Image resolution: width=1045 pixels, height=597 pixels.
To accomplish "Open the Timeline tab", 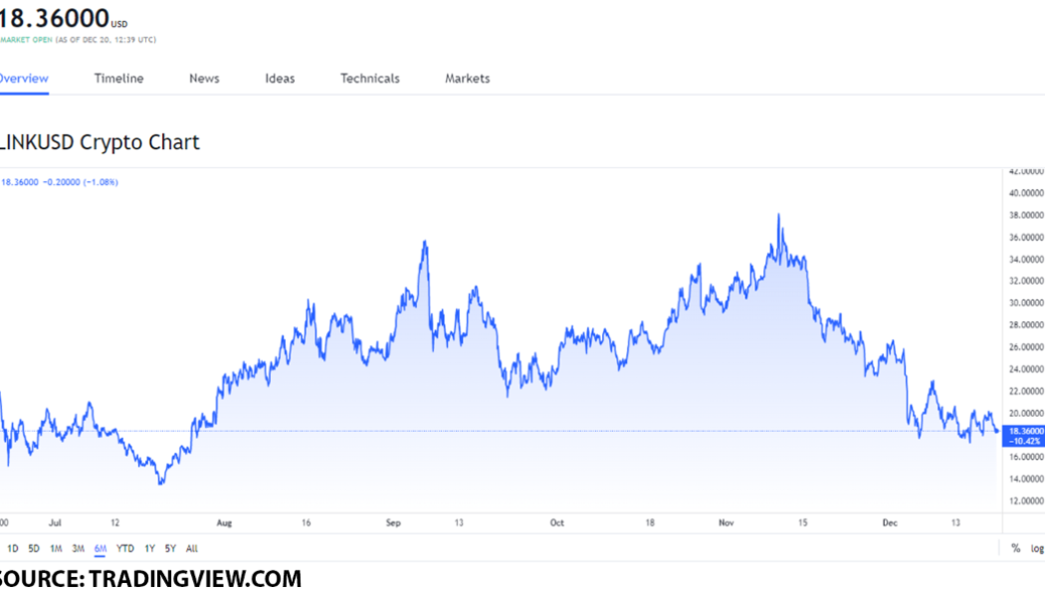I will 118,79.
